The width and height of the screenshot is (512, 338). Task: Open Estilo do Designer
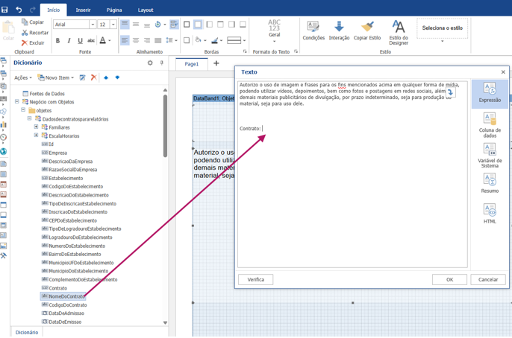(399, 32)
